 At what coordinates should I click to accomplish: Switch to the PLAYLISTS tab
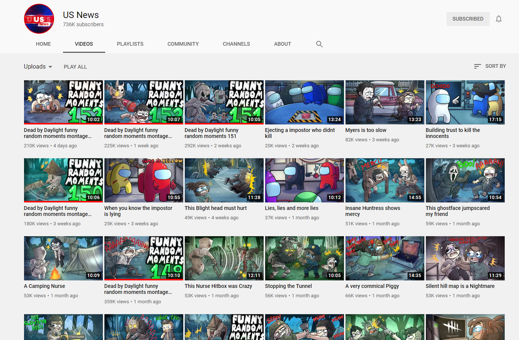point(130,44)
